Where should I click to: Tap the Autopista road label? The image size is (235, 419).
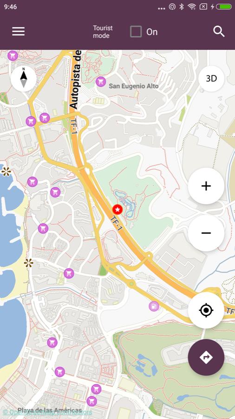(x=76, y=79)
